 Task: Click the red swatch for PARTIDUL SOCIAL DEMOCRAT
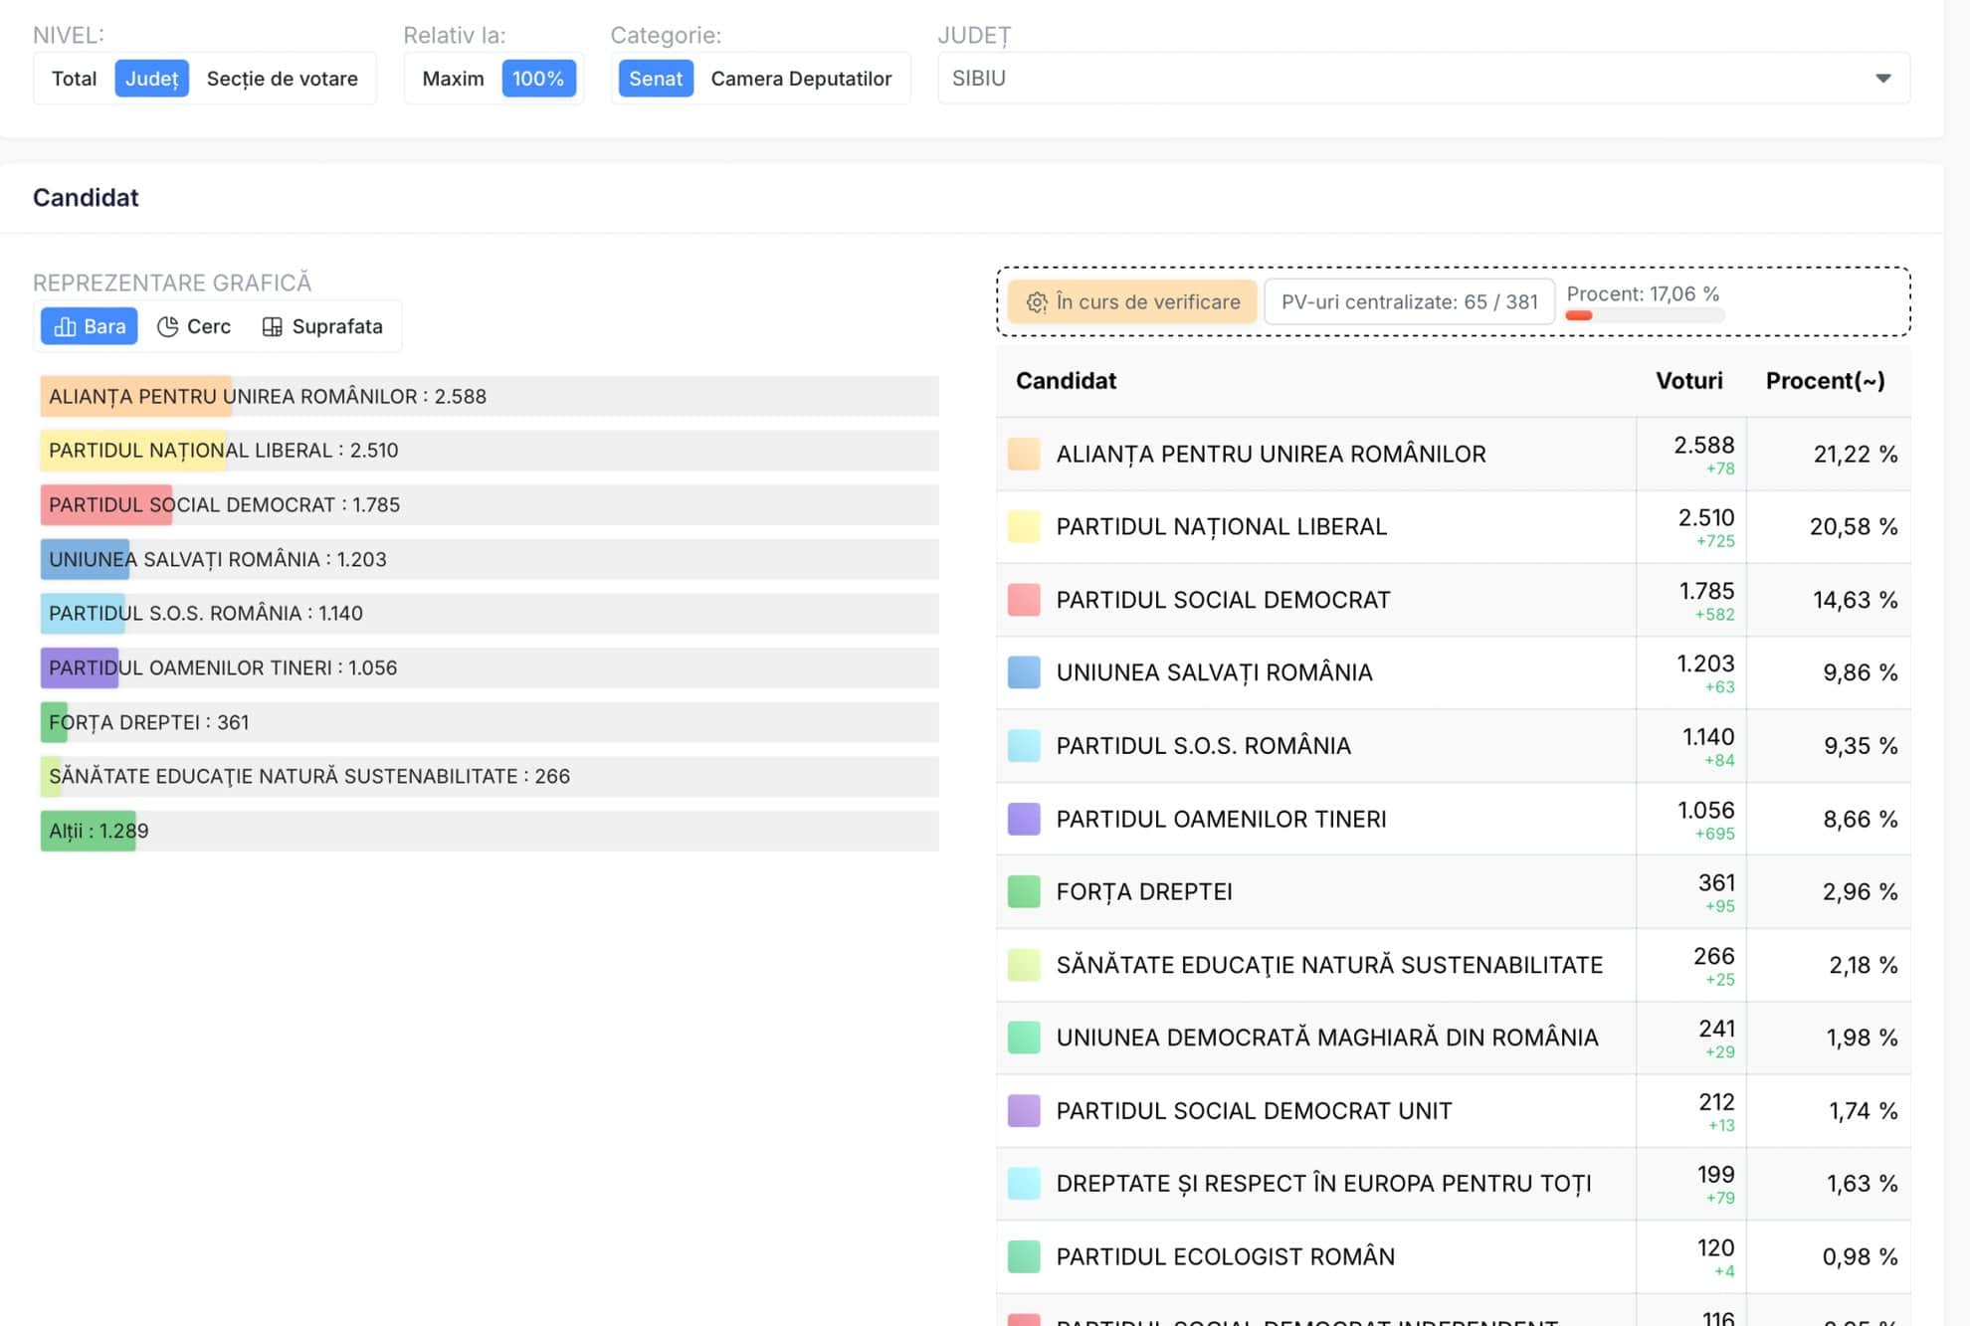pyautogui.click(x=1024, y=600)
